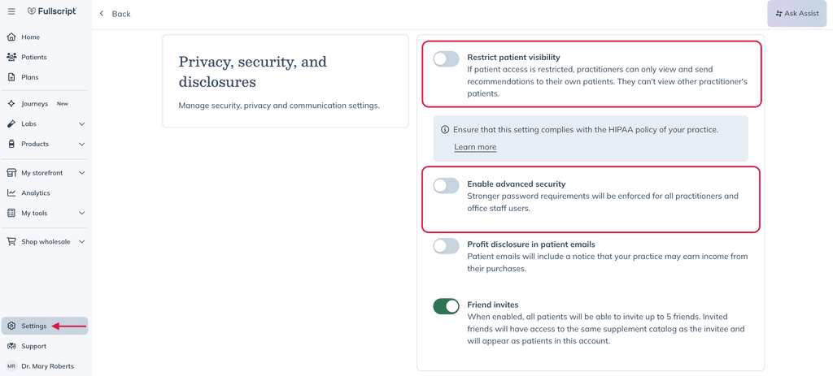Open the Support icon in sidebar
The image size is (833, 376).
(11, 346)
